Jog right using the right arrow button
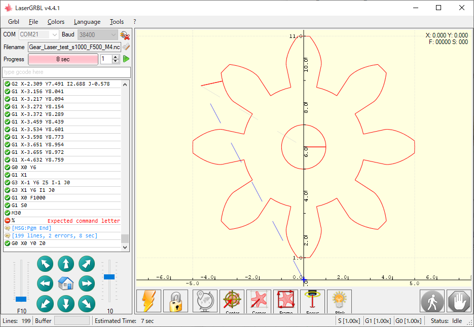474x327 pixels. [87, 283]
